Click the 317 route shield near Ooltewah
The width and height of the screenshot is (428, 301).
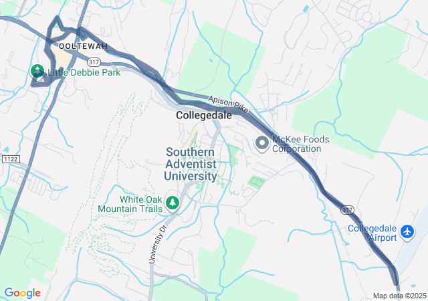tap(94, 62)
